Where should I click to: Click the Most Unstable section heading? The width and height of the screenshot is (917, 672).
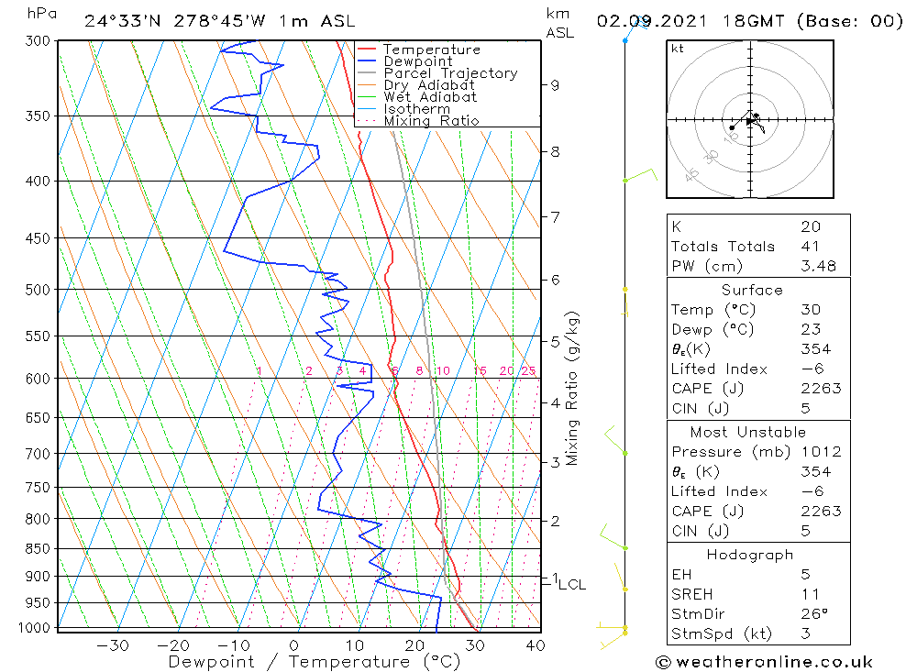pos(748,432)
